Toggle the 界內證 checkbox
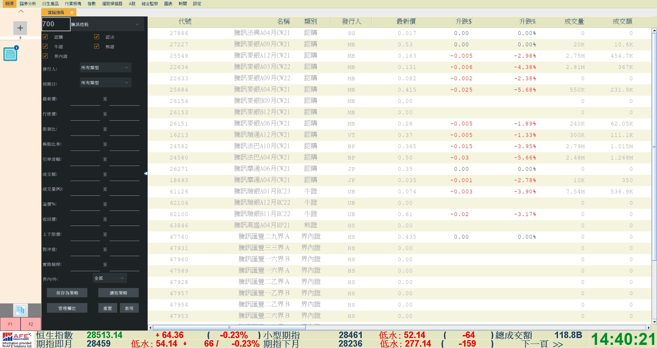 pos(45,56)
